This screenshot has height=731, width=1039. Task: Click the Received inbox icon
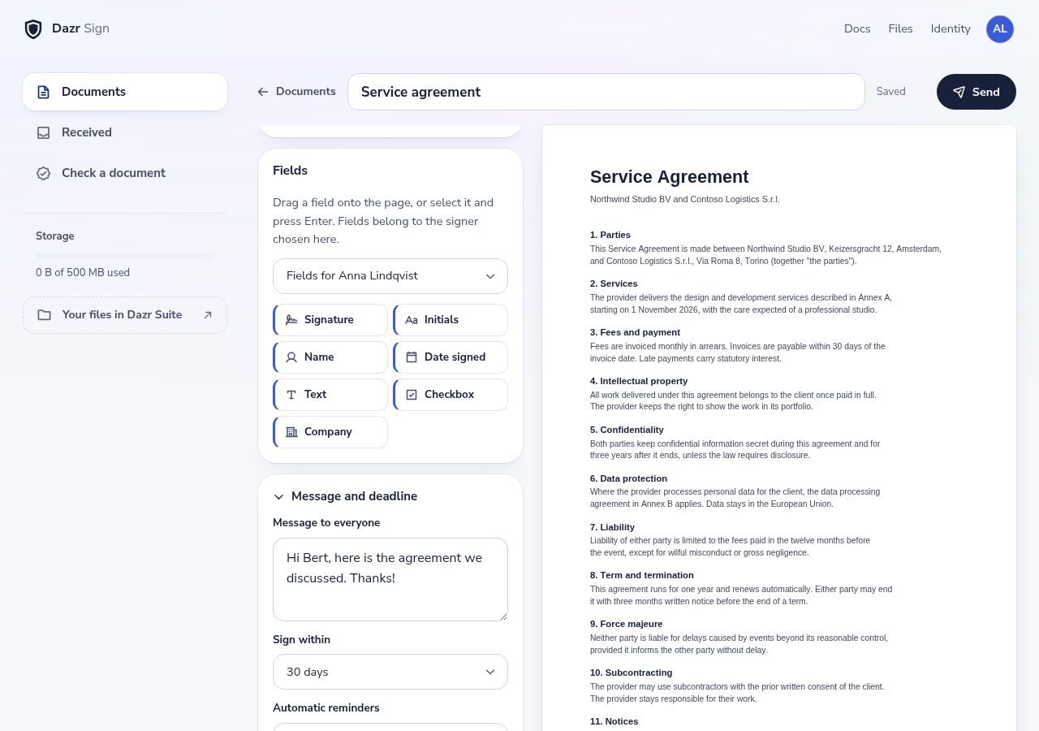point(44,132)
